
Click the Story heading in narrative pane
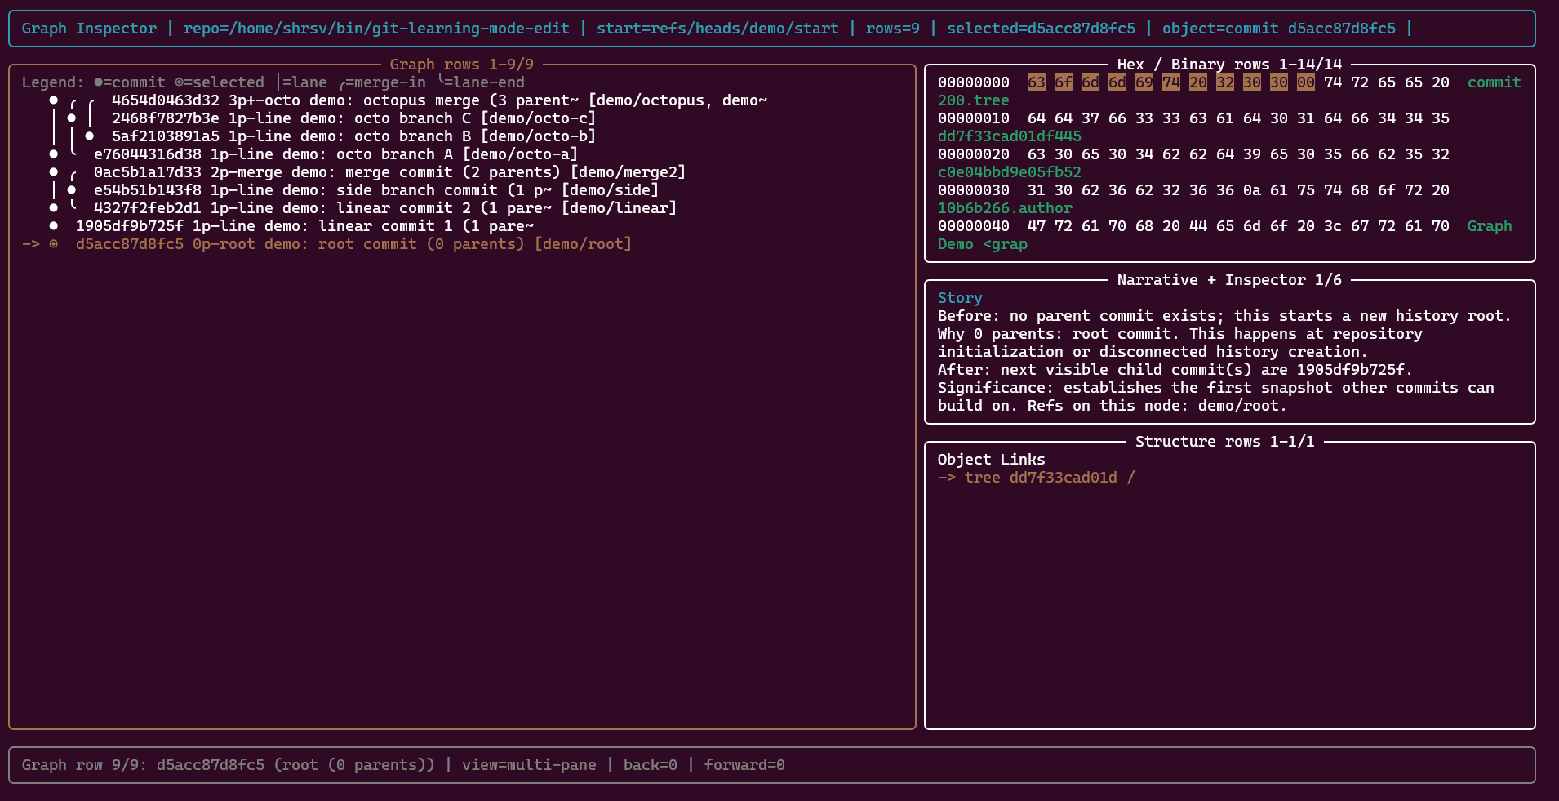(x=960, y=298)
